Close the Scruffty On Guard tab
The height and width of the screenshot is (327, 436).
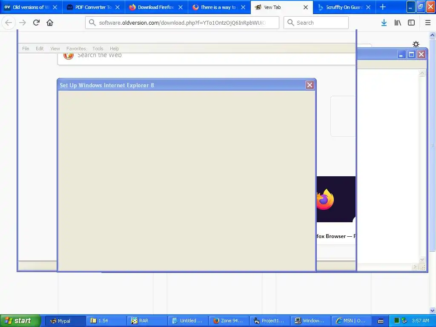368,7
